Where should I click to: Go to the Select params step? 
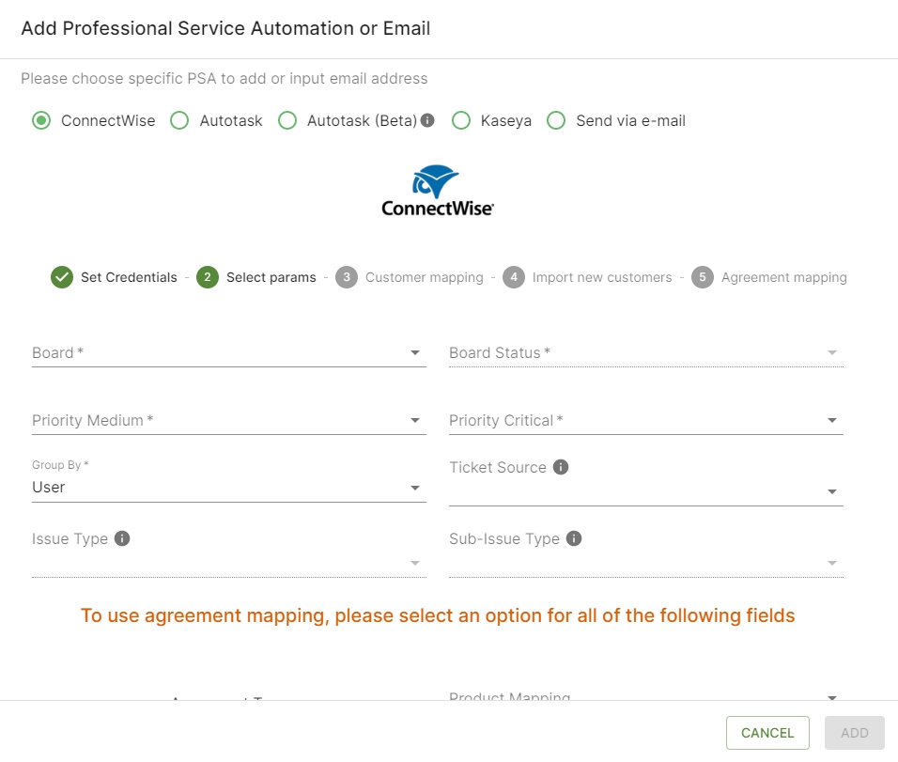coord(208,277)
